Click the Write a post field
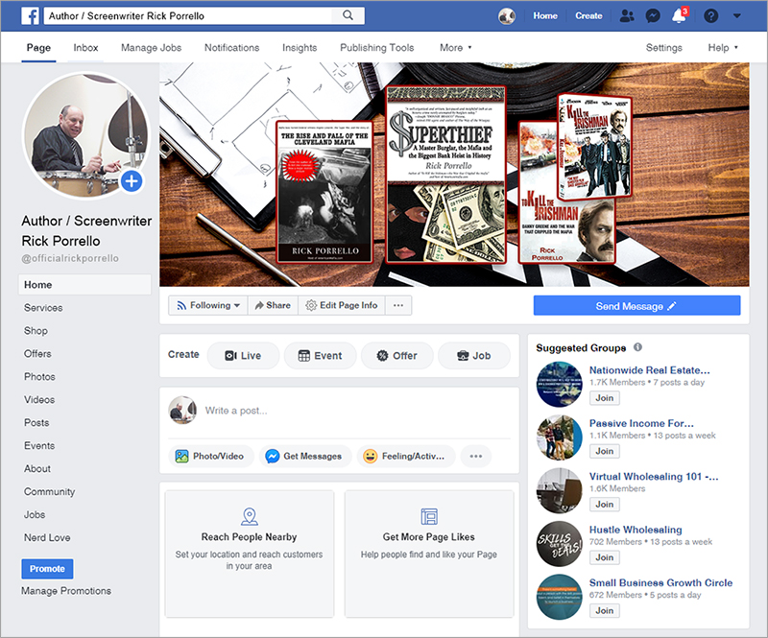This screenshot has width=768, height=638. coord(355,411)
